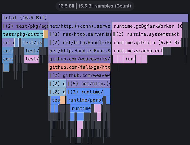This screenshot has height=145, width=190.
Task: Click the purple github.com/weaveworks/ frame
Action: [x=79, y=59]
